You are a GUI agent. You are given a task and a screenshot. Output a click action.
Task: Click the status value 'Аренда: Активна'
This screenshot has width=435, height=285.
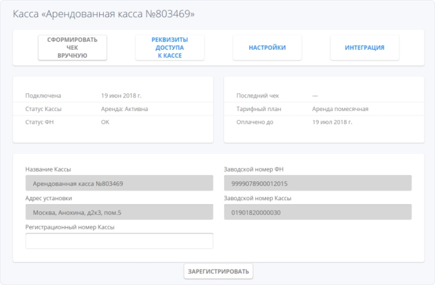pyautogui.click(x=124, y=109)
